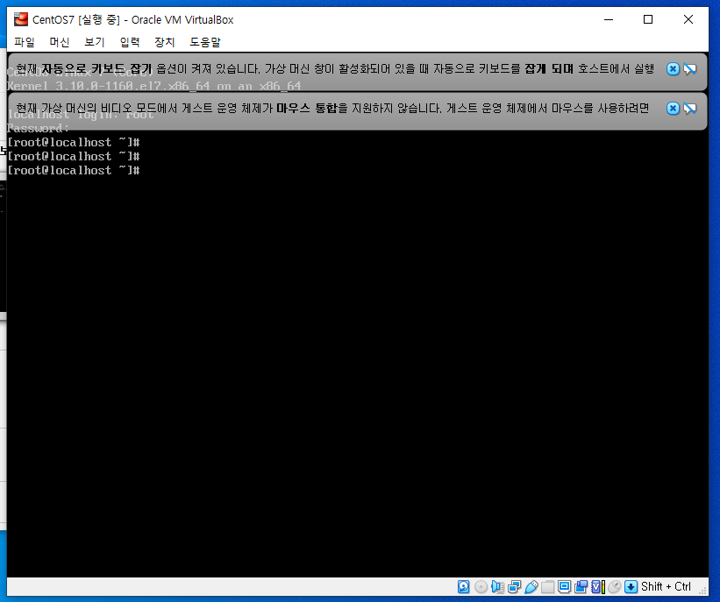Screen dimensions: 720x602
Task: Open the 입력 menu
Action: (x=130, y=42)
